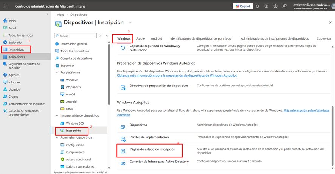Switch to the Apple tab

(x=141, y=38)
